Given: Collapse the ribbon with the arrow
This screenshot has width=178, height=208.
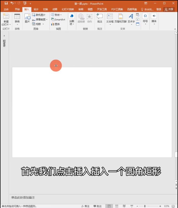Looking at the screenshot, I should point(175,29).
